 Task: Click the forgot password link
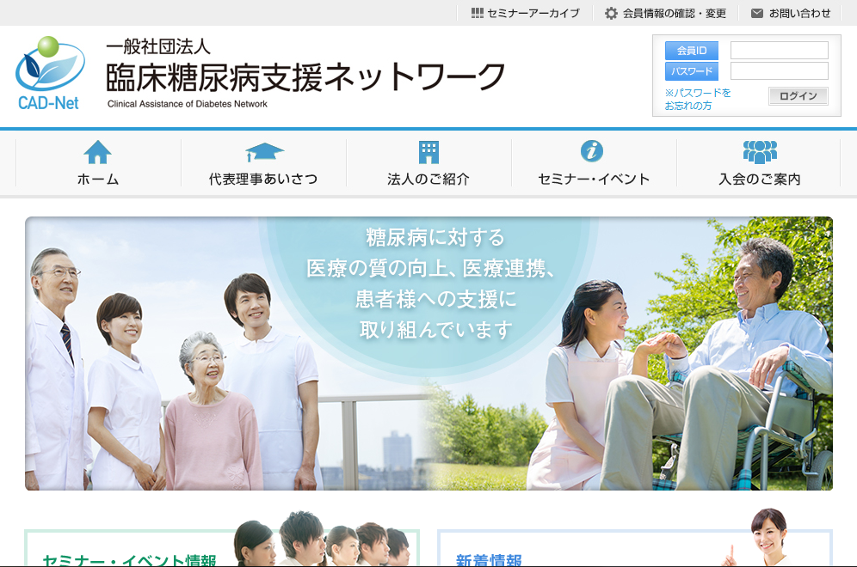697,99
